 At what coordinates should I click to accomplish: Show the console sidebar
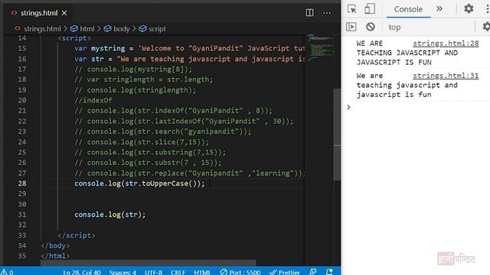pos(351,27)
